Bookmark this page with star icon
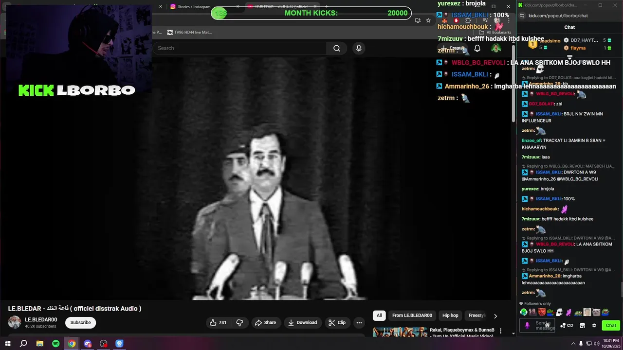623x350 pixels. 428,20
